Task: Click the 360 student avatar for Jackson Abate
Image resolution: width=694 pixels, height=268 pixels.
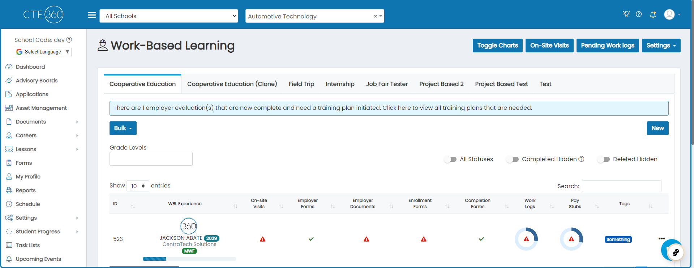Action: [x=189, y=226]
